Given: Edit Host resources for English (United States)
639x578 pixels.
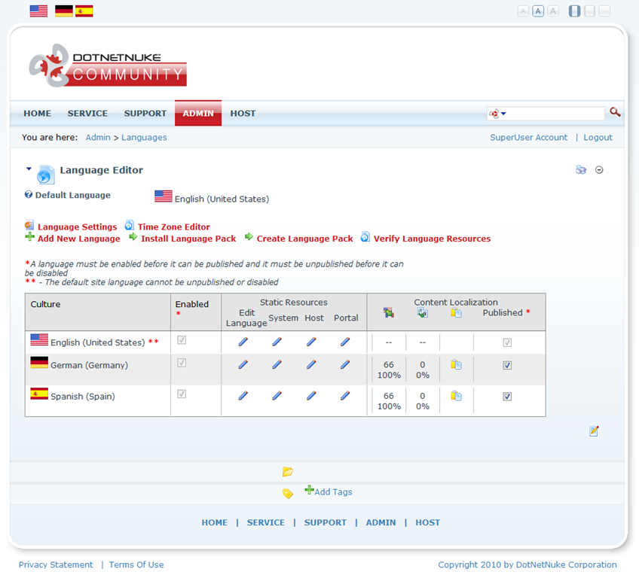Looking at the screenshot, I should 311,342.
